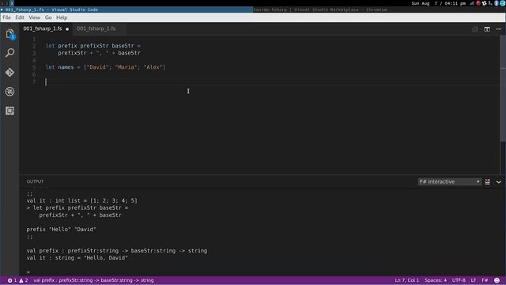Open the Explorer view in activity bar
The height and width of the screenshot is (285, 506).
coord(9,34)
